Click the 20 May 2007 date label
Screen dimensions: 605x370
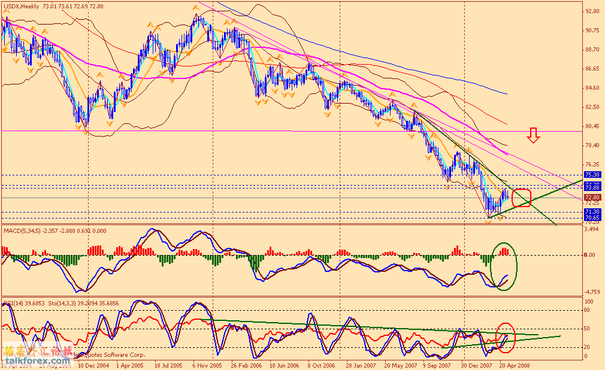pyautogui.click(x=401, y=365)
